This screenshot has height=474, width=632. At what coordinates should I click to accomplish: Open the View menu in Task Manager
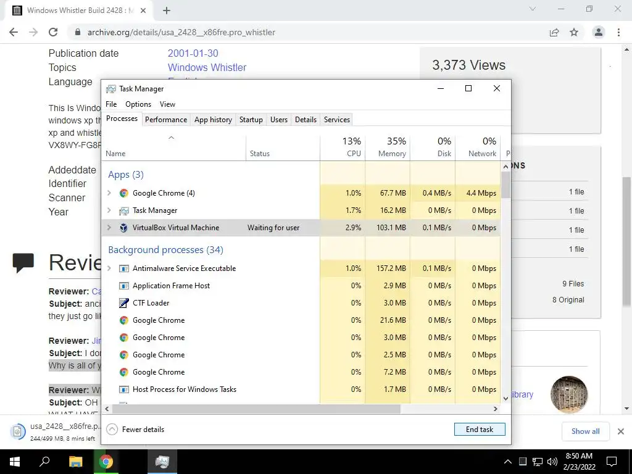[x=167, y=104]
